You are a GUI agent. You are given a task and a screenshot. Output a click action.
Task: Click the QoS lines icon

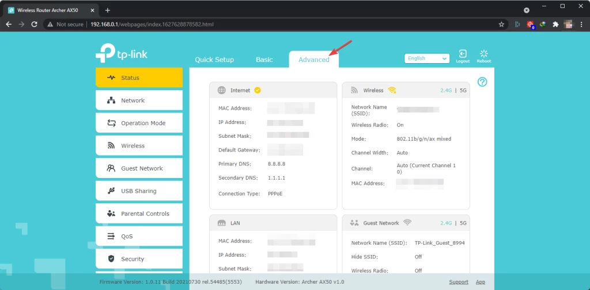[x=111, y=237]
